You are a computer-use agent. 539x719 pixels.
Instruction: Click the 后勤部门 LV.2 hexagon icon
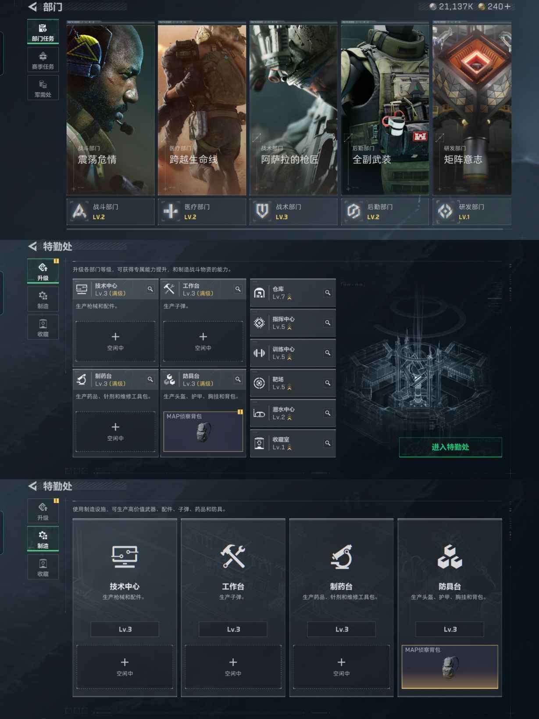point(353,212)
